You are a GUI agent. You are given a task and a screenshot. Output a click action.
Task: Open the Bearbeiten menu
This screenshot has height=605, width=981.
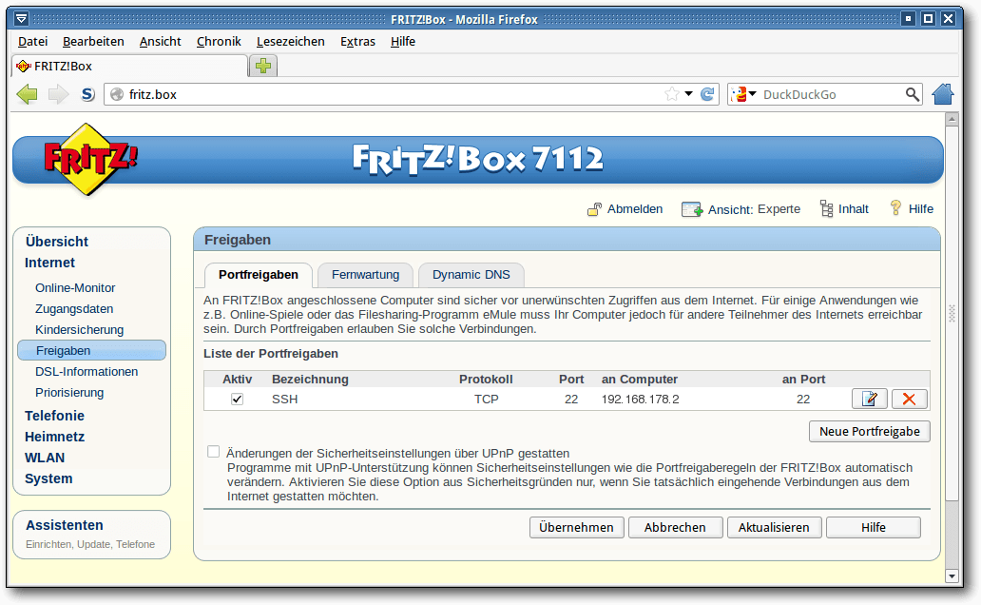pyautogui.click(x=93, y=41)
